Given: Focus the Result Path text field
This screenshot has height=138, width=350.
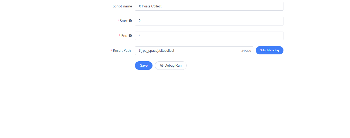Looking at the screenshot, I should coord(194,51).
